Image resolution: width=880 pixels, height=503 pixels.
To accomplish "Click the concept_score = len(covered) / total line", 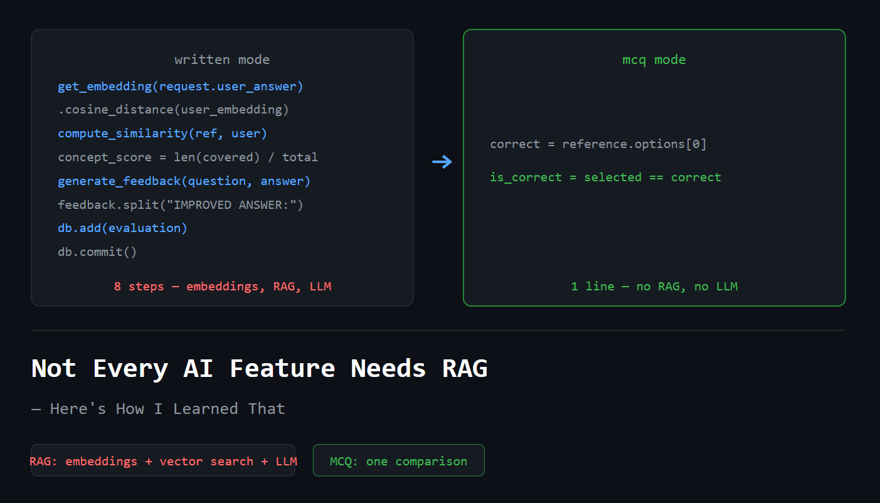I will pyautogui.click(x=188, y=157).
